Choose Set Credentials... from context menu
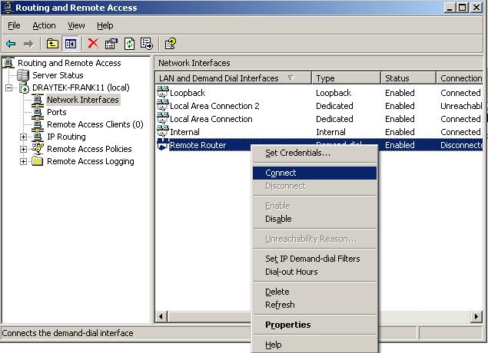 click(x=314, y=153)
